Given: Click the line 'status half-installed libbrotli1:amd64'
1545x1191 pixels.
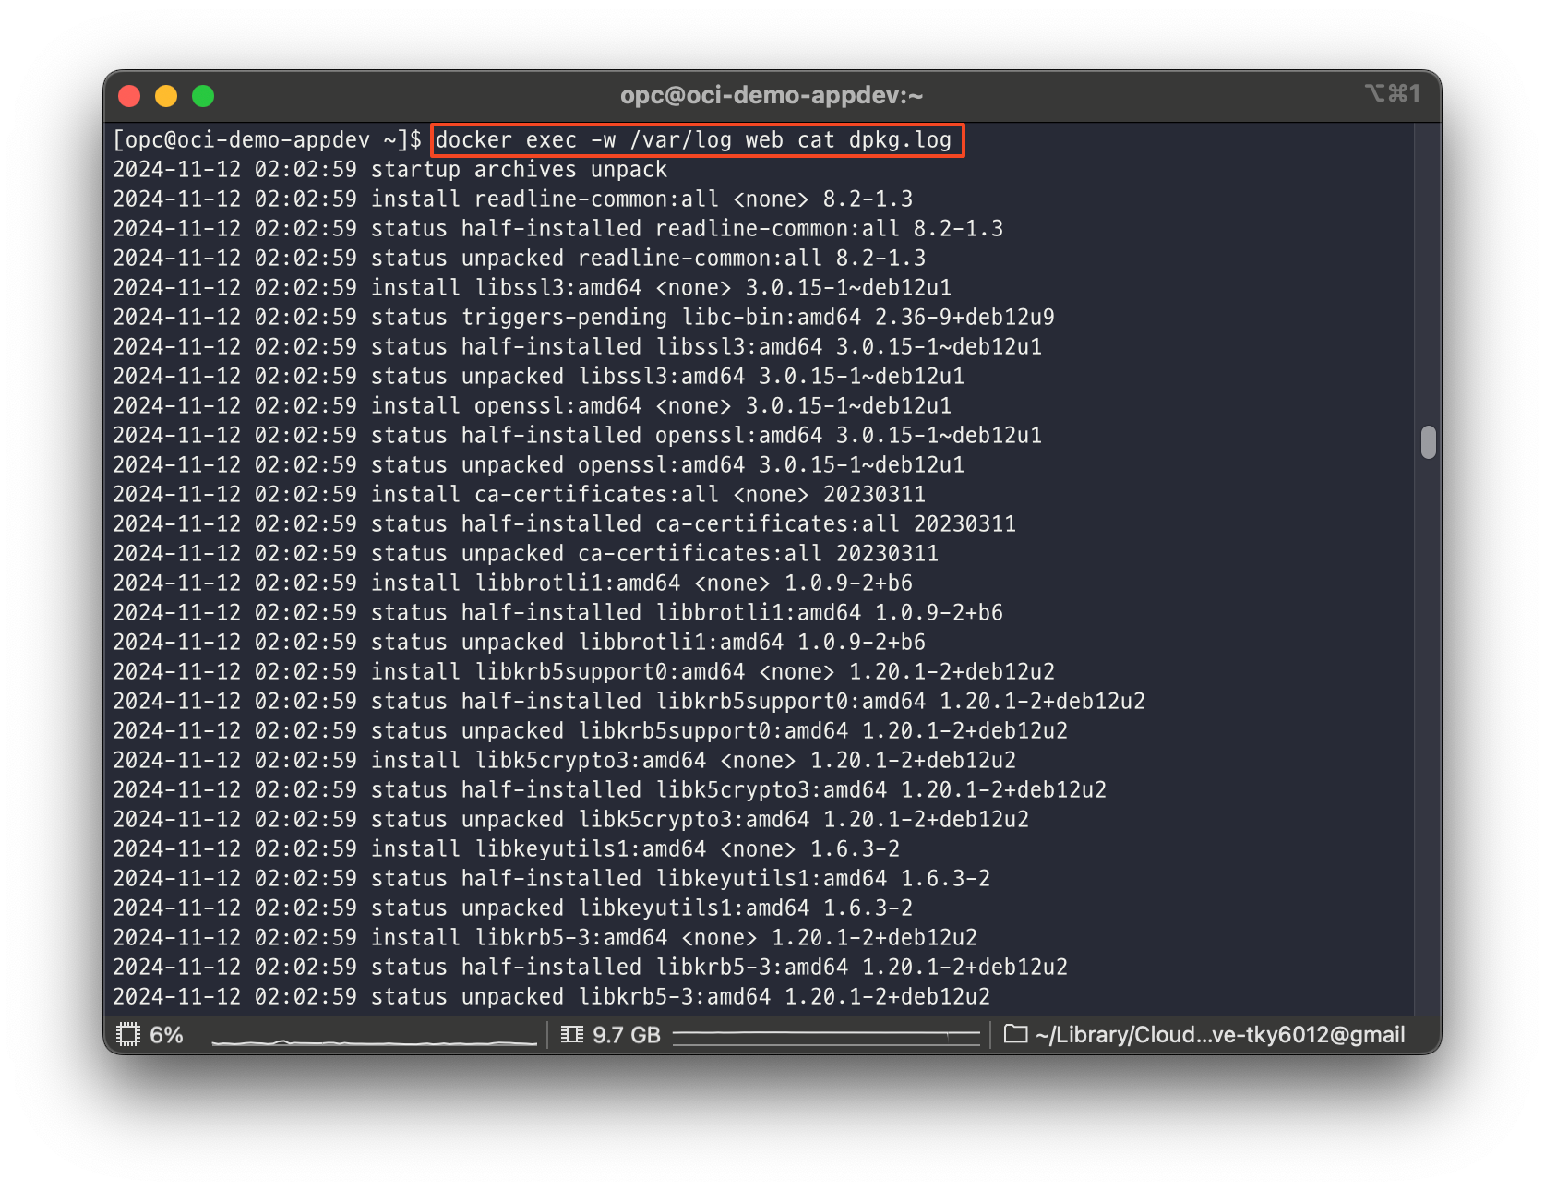Looking at the screenshot, I should pyautogui.click(x=558, y=613).
